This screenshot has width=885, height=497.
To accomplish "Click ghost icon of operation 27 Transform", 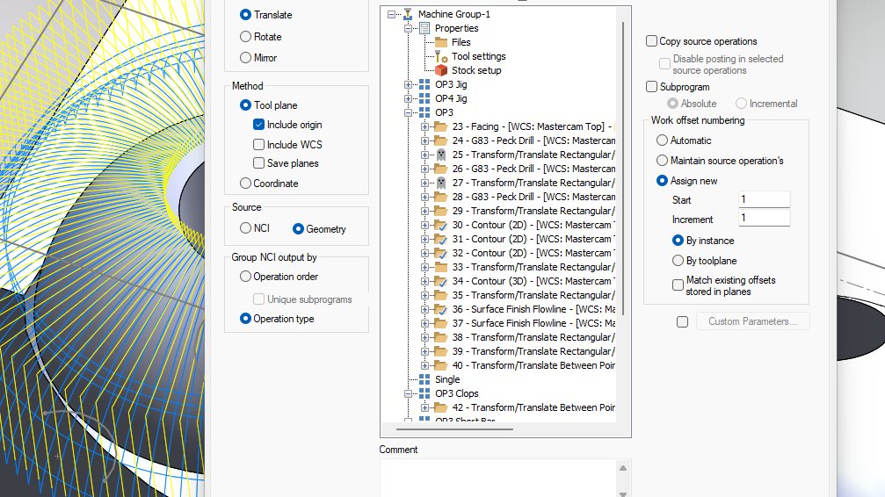I will 441,183.
